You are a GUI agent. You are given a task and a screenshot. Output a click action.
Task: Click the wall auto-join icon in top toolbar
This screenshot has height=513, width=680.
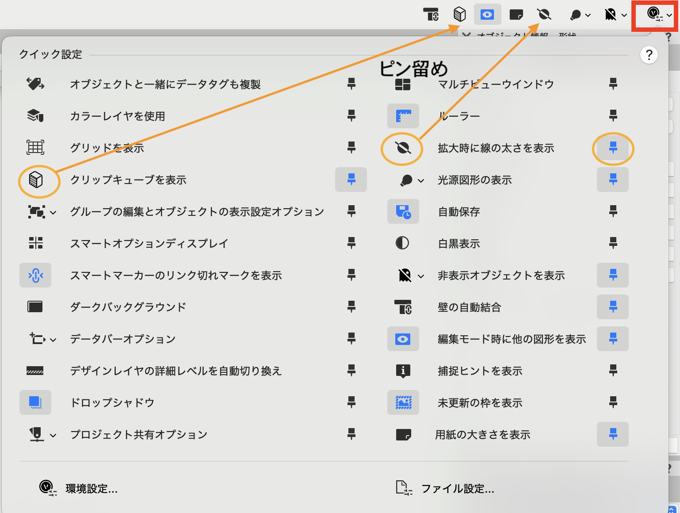click(x=431, y=15)
